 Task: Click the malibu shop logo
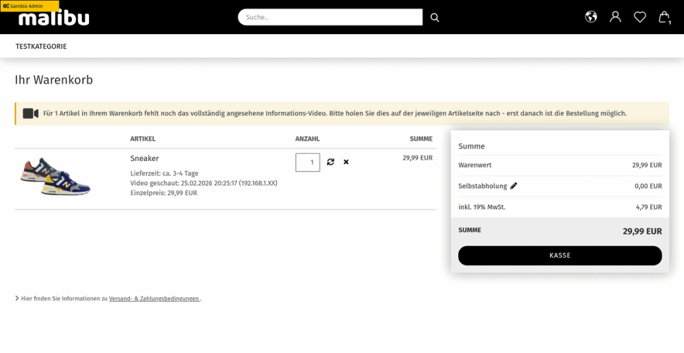pos(53,17)
